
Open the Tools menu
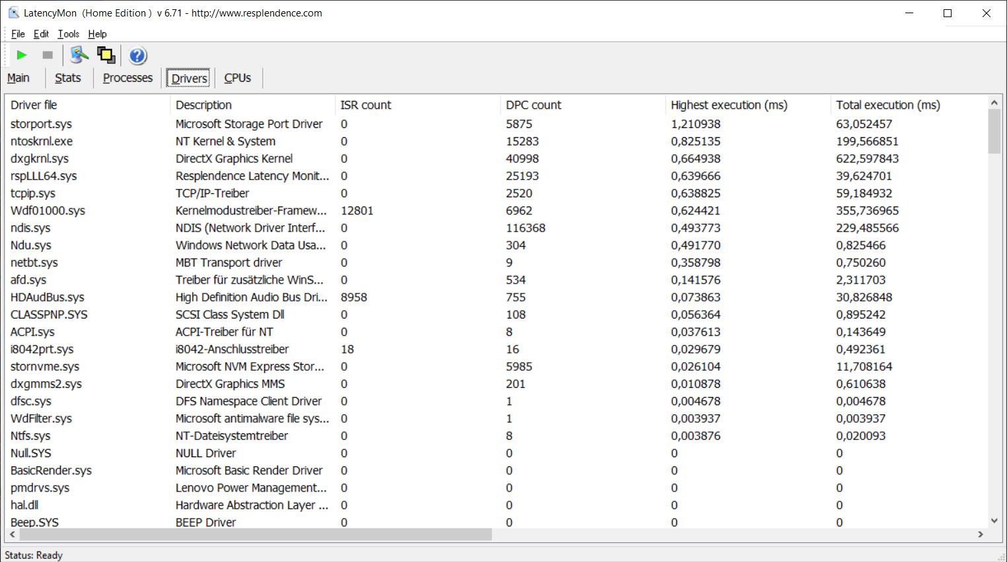pyautogui.click(x=68, y=34)
